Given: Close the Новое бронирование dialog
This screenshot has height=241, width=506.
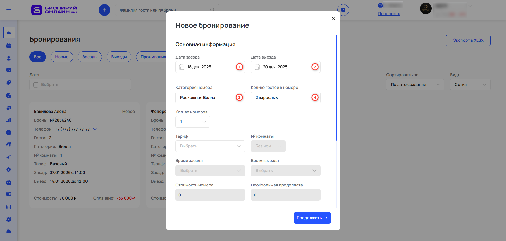Looking at the screenshot, I should [333, 18].
